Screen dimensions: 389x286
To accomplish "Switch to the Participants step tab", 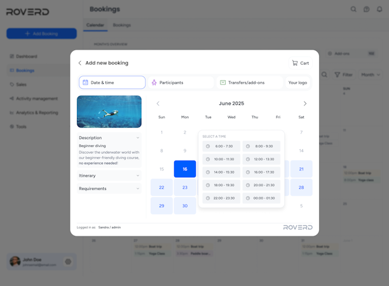I will (181, 83).
